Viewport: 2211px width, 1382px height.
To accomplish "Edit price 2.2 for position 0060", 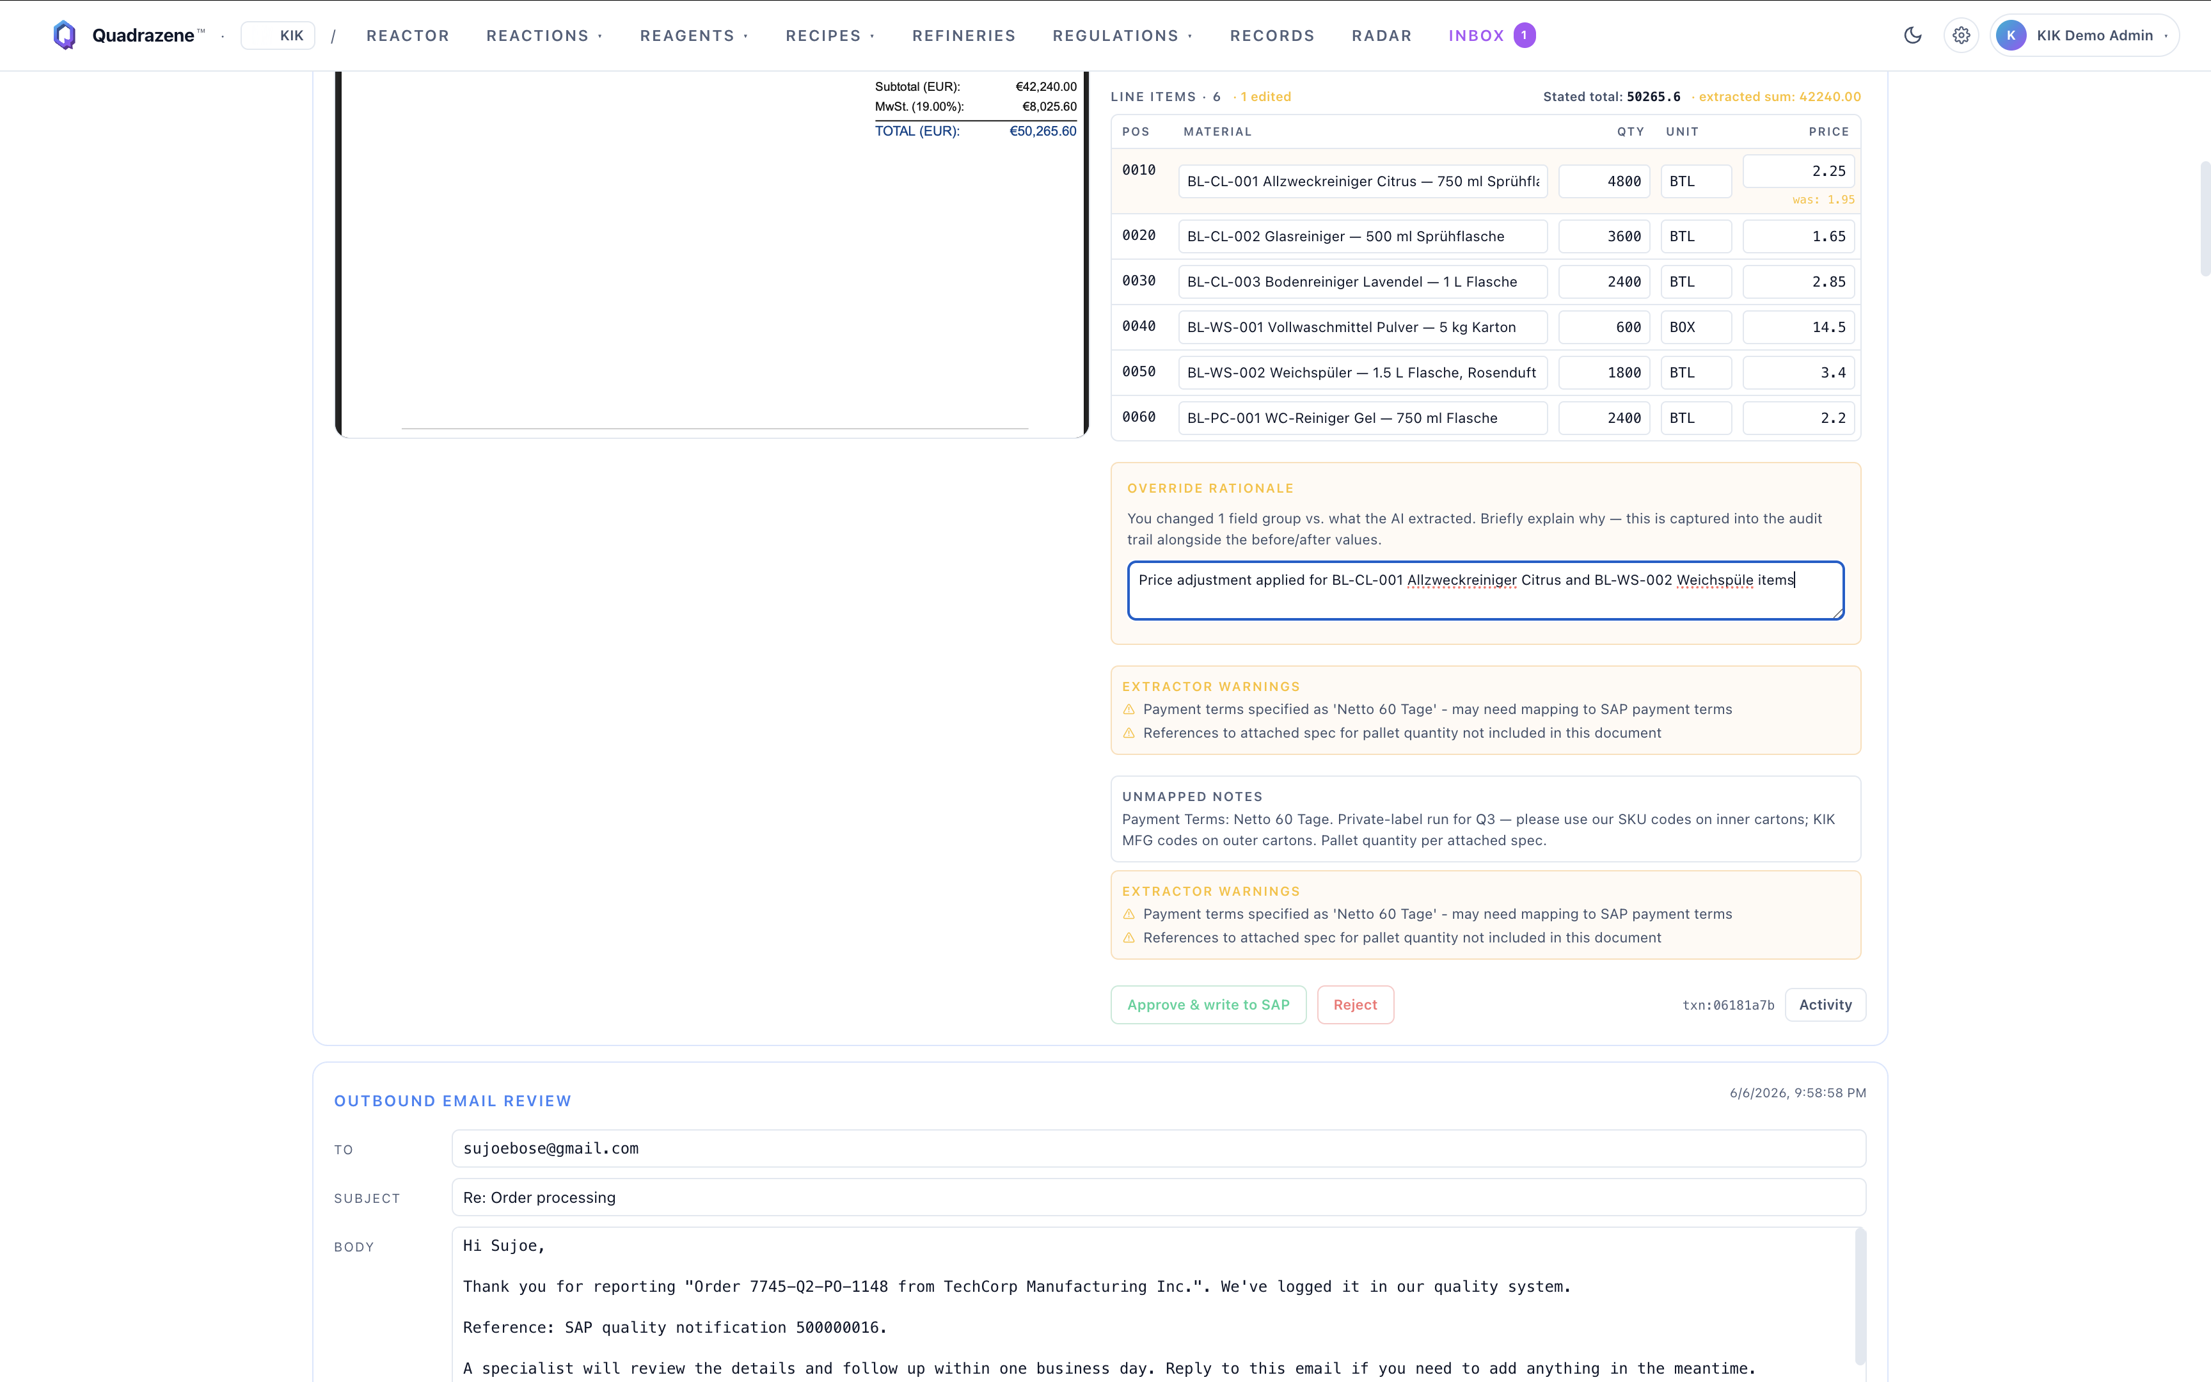I will 1798,418.
